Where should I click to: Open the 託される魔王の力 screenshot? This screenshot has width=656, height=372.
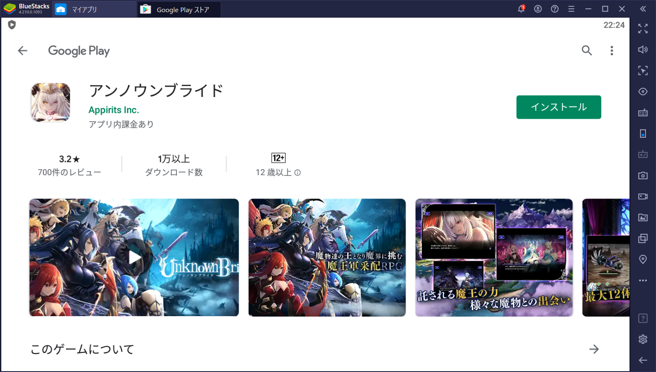(x=494, y=257)
